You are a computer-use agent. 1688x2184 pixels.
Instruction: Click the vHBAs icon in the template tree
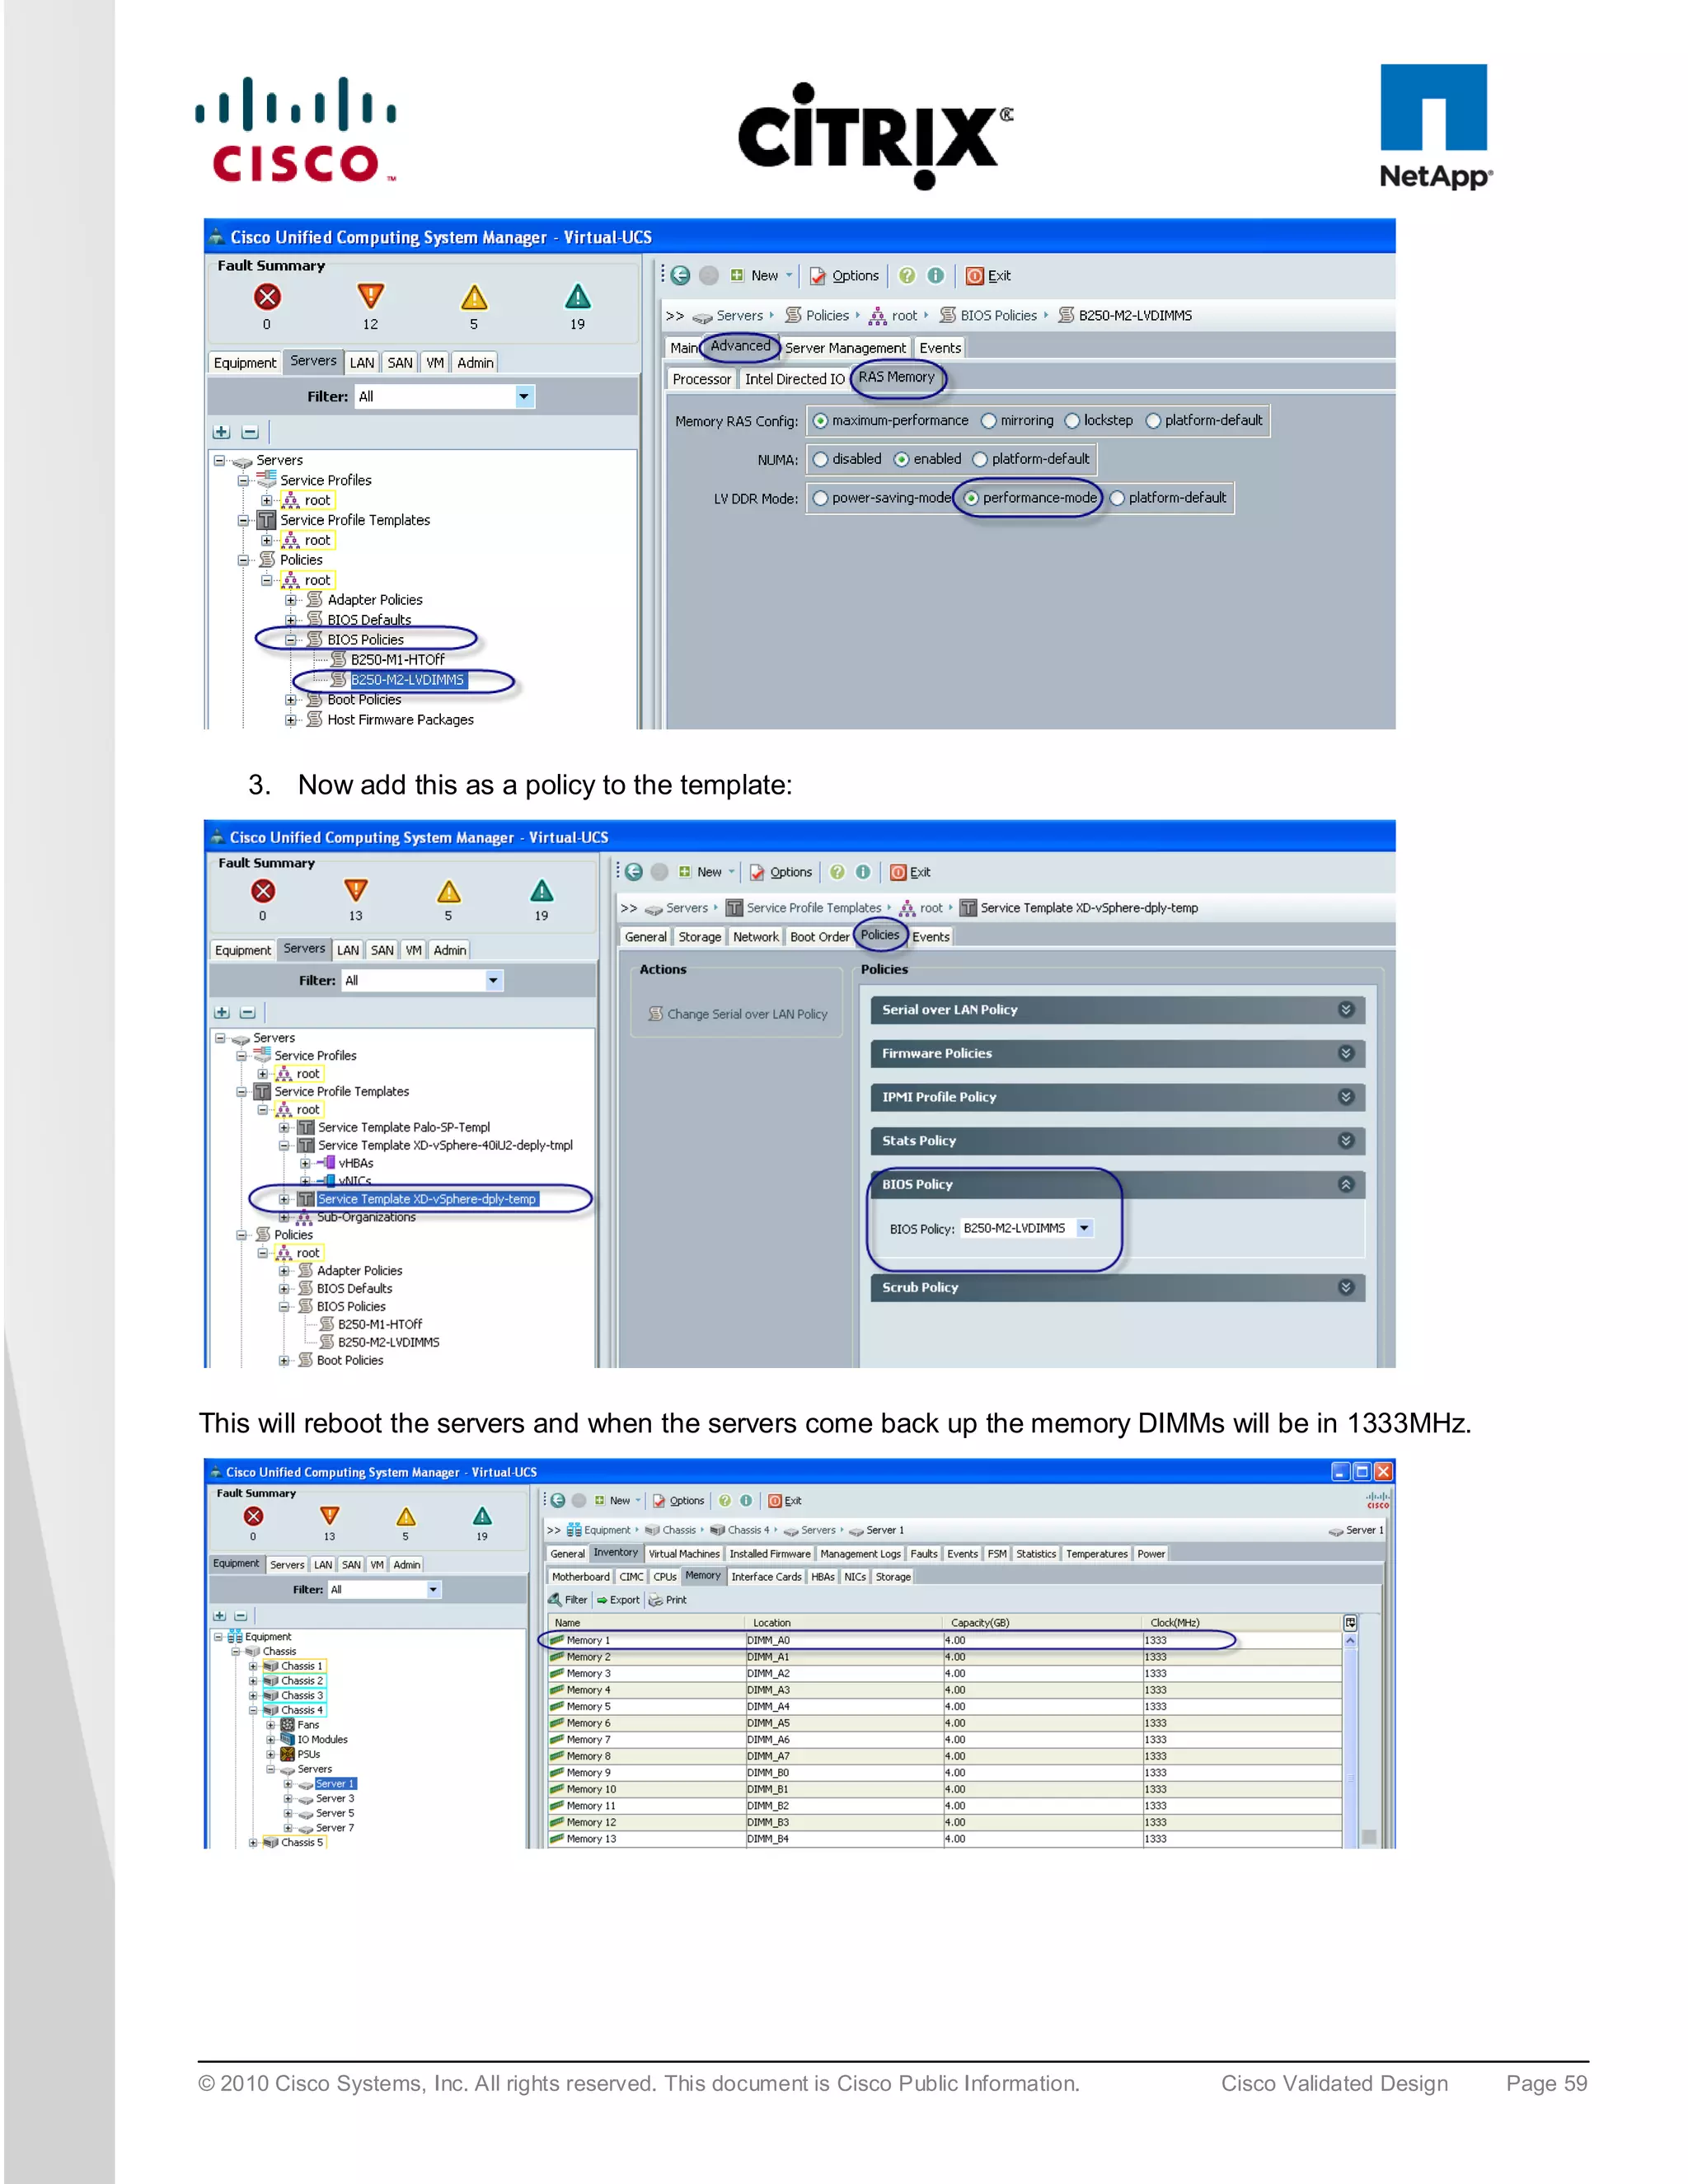(x=327, y=1163)
